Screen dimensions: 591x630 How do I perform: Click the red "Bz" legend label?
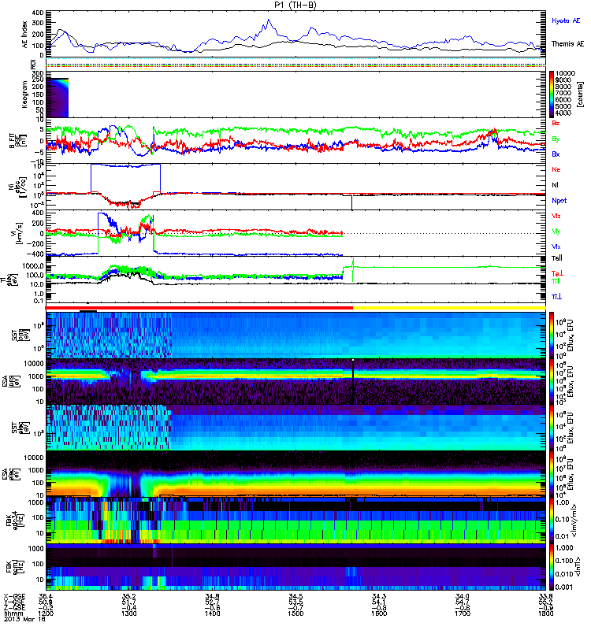pyautogui.click(x=556, y=123)
